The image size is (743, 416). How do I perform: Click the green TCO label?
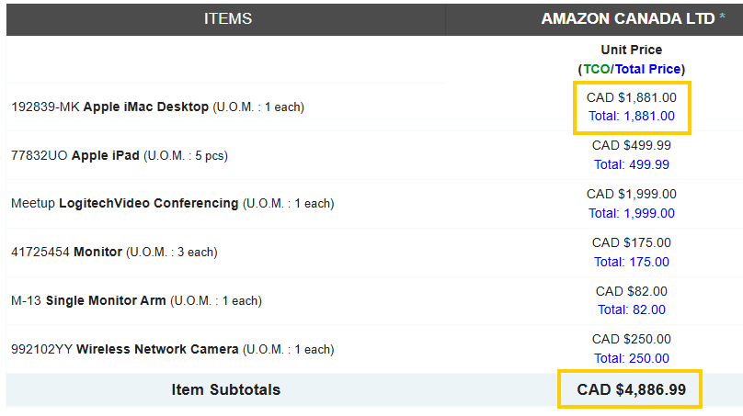pyautogui.click(x=595, y=69)
